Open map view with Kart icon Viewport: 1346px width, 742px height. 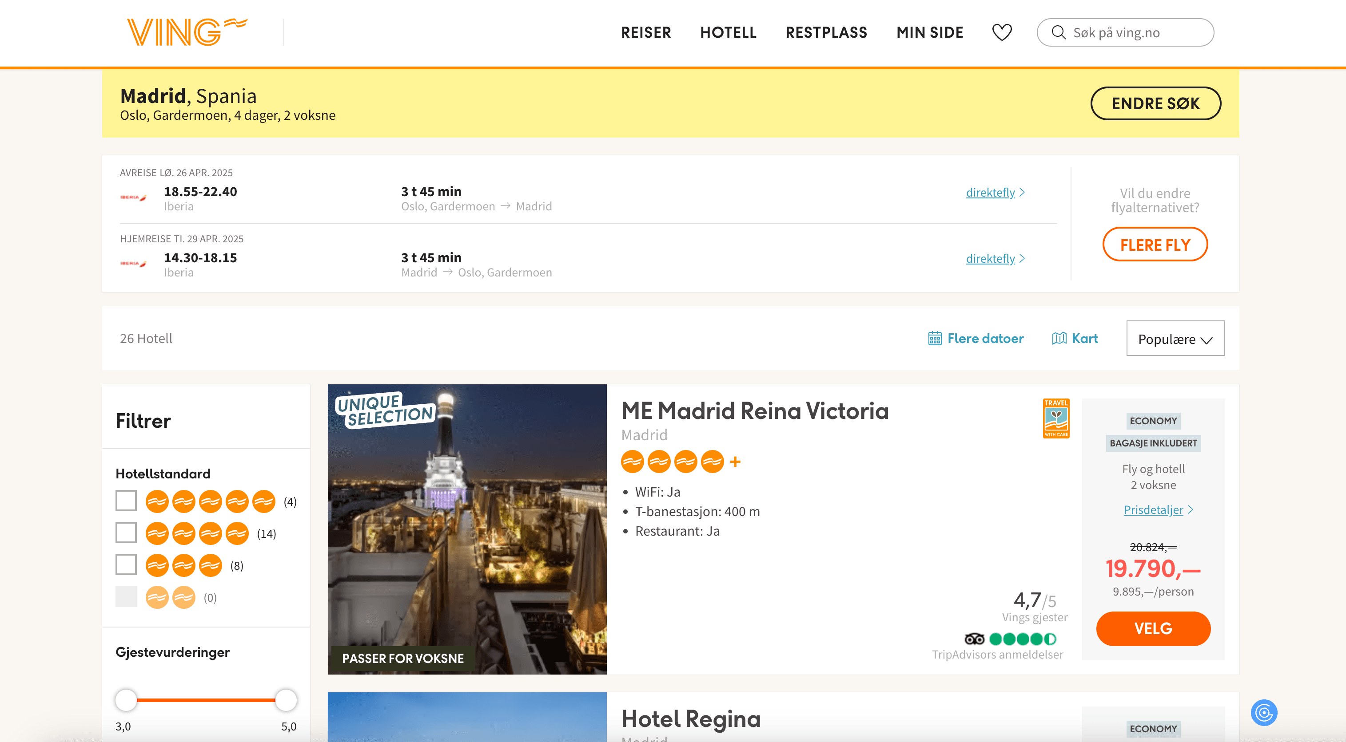point(1059,338)
